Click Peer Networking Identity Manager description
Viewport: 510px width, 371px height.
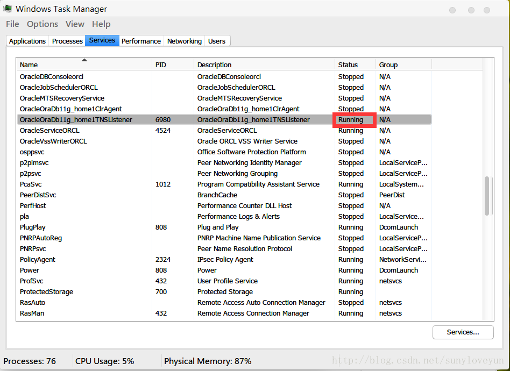tap(250, 162)
